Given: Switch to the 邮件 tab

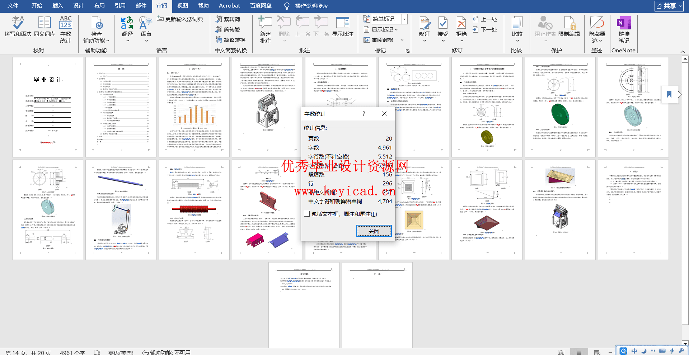Looking at the screenshot, I should 141,6.
